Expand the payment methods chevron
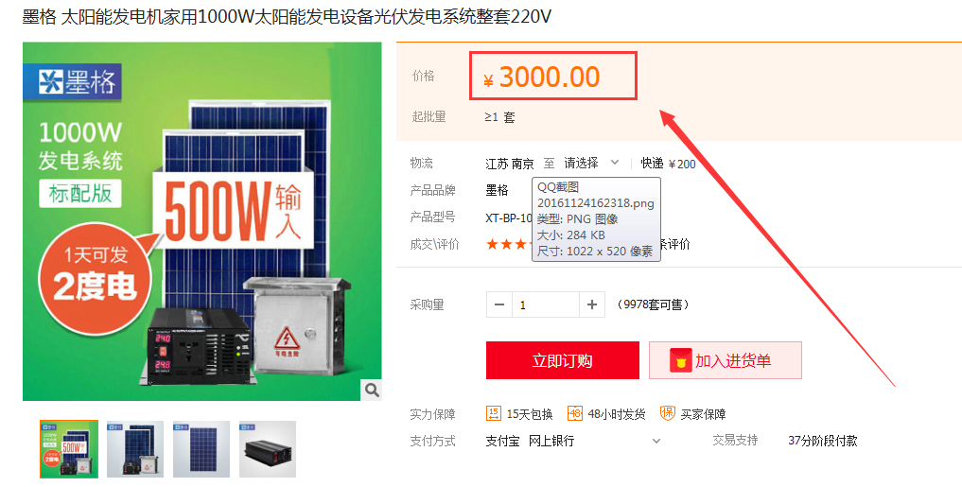Viewport: 962px width, 487px height. (x=656, y=441)
